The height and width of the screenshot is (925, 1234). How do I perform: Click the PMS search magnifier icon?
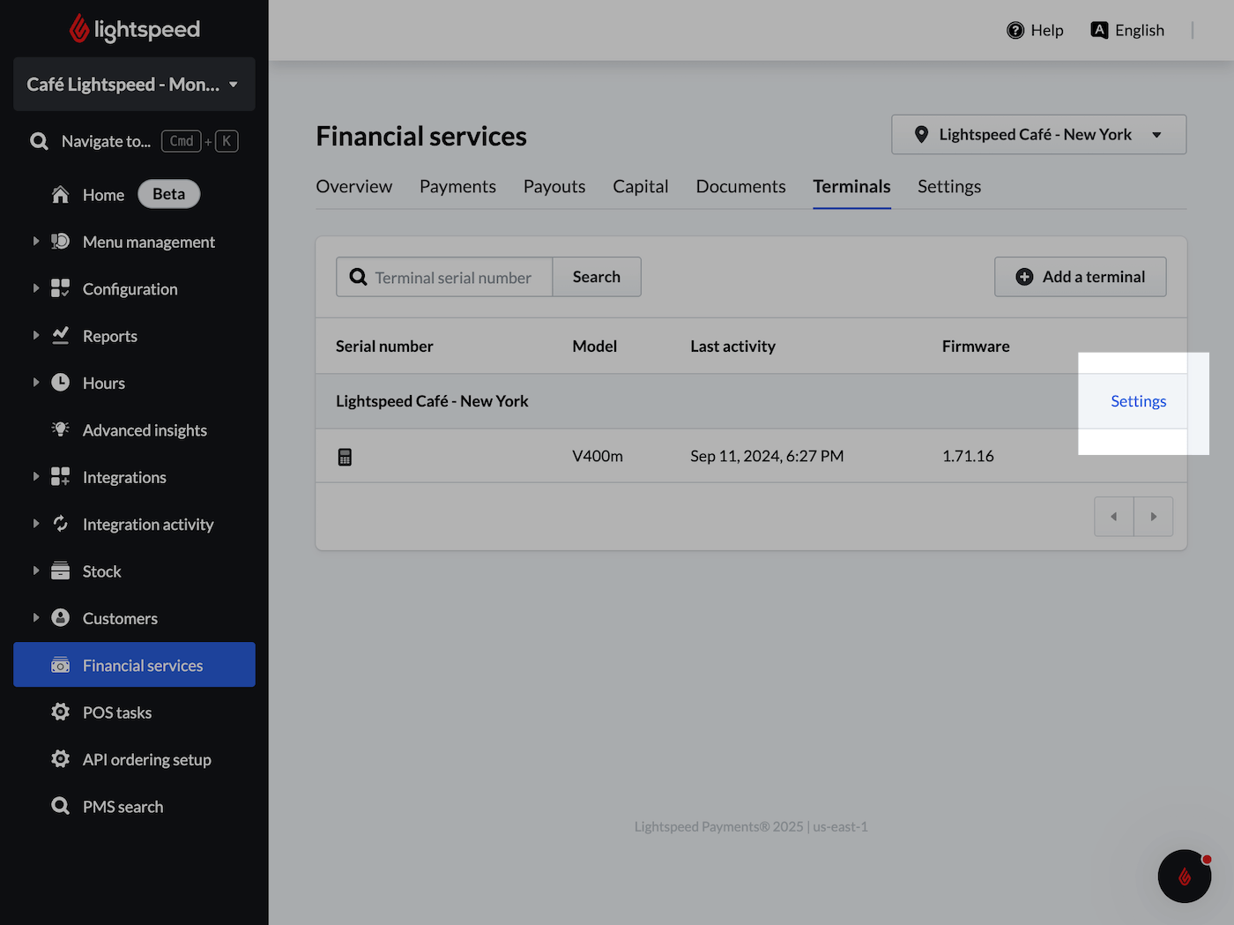(60, 806)
